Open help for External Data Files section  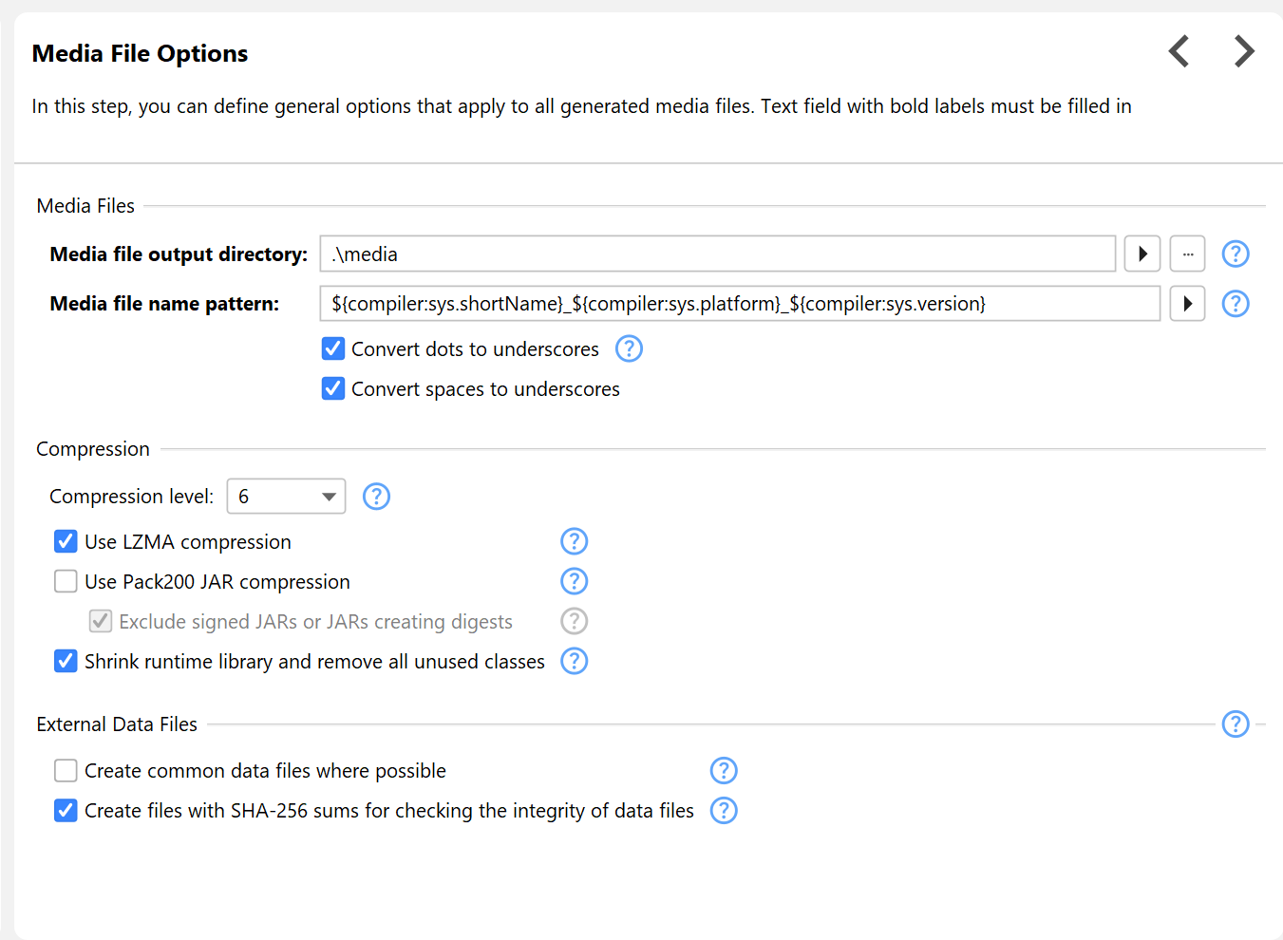pyautogui.click(x=1235, y=724)
